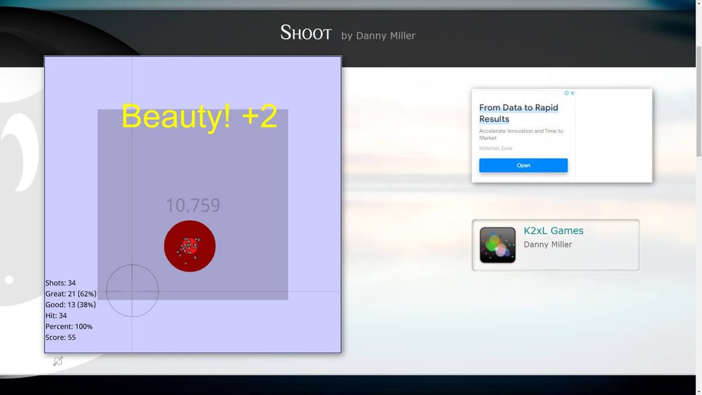Open the ad info icon
This screenshot has width=702, height=395.
pos(567,93)
